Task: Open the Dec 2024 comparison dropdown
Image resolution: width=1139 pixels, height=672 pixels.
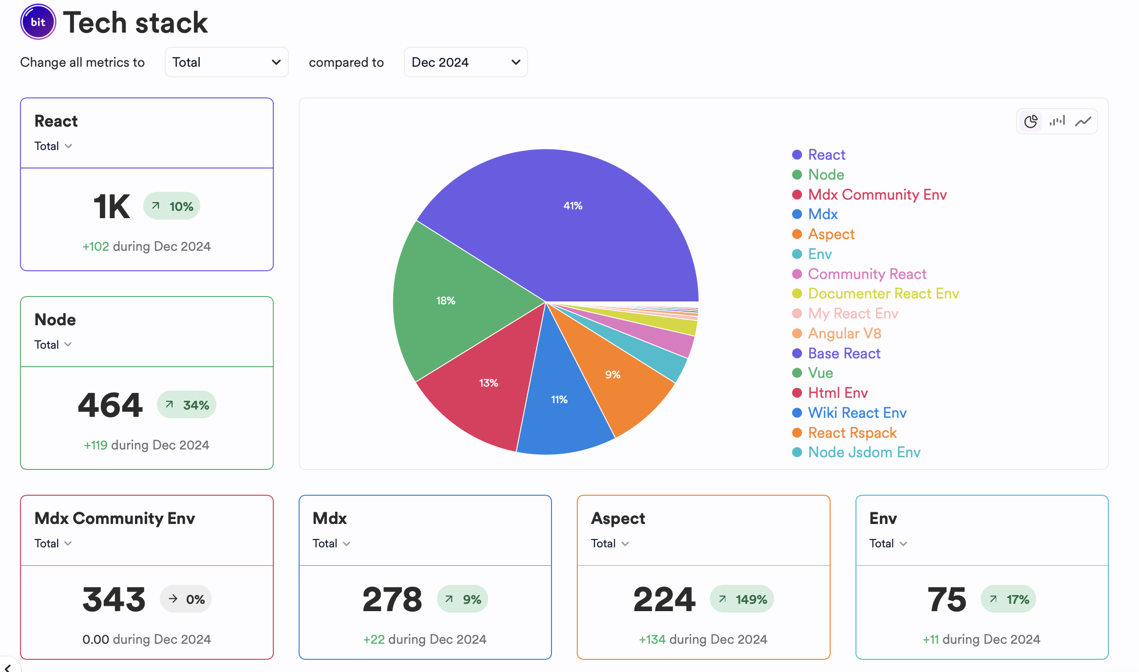Action: [466, 62]
